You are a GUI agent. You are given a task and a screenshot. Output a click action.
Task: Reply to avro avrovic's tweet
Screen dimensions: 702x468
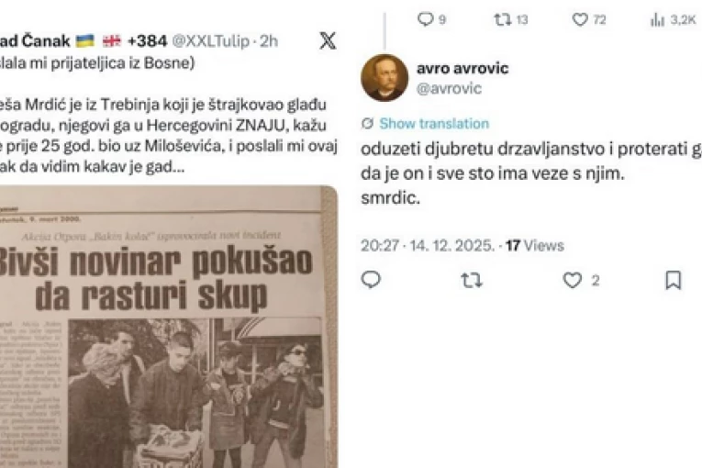(371, 280)
